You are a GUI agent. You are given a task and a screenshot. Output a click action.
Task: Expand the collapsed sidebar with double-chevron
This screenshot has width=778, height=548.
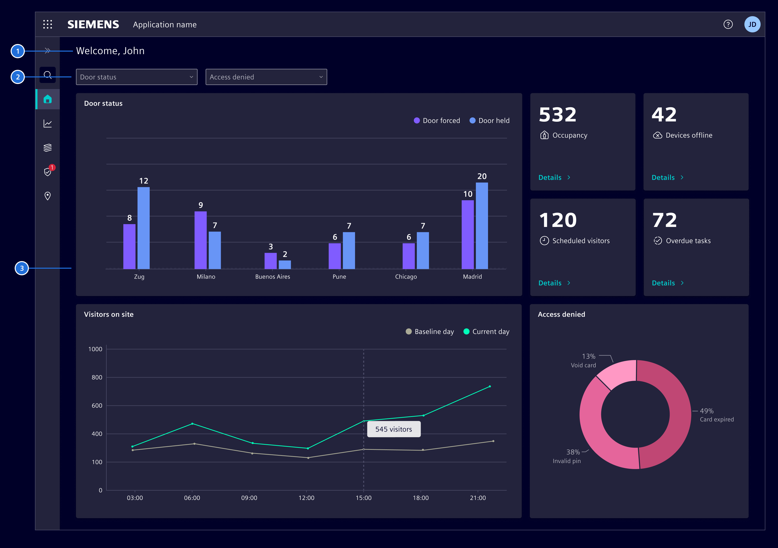pos(47,50)
